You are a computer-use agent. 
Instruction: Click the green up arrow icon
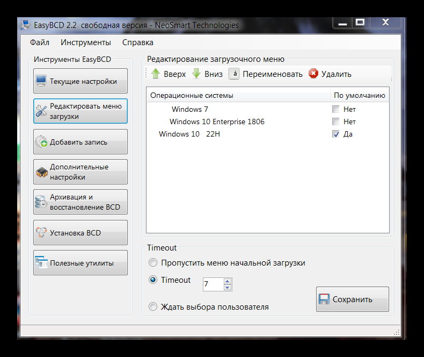point(156,74)
